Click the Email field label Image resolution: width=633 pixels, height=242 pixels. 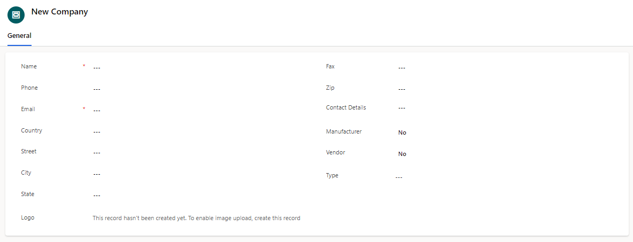tap(28, 109)
